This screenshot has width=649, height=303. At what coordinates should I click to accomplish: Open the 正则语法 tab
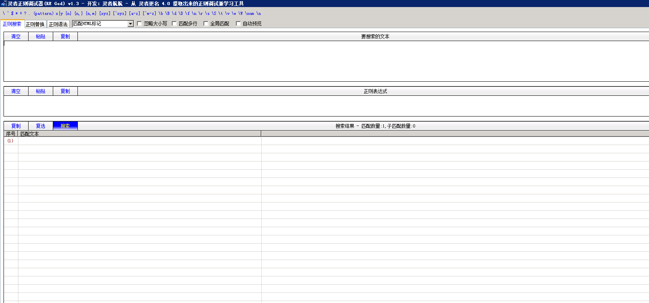pyautogui.click(x=58, y=24)
